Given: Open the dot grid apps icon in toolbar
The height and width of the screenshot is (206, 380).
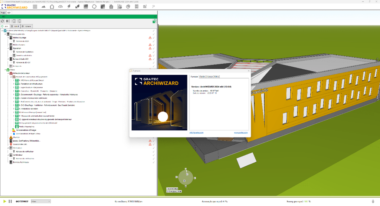Looking at the screenshot, I should pyautogui.click(x=145, y=7).
